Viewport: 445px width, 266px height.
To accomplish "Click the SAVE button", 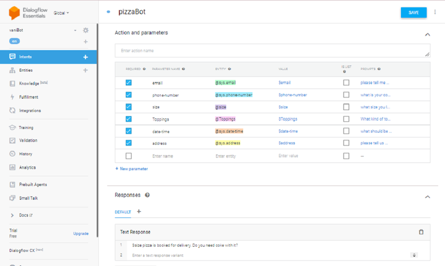I will point(414,13).
